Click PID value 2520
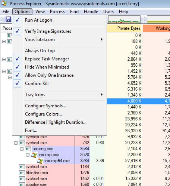This screenshot has height=186, width=170. (85, 155)
